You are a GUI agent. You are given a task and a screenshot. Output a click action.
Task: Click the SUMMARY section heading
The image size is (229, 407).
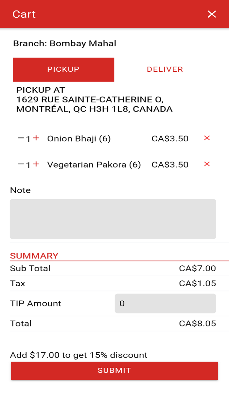[x=34, y=256]
